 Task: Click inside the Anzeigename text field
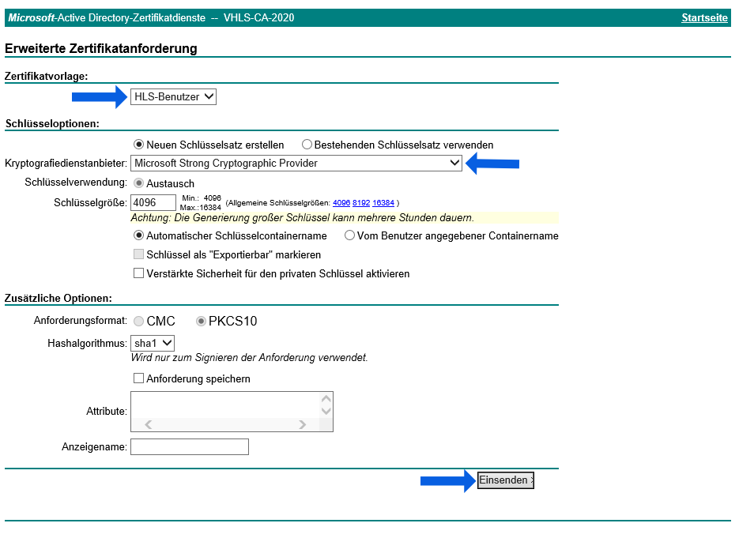coord(189,446)
